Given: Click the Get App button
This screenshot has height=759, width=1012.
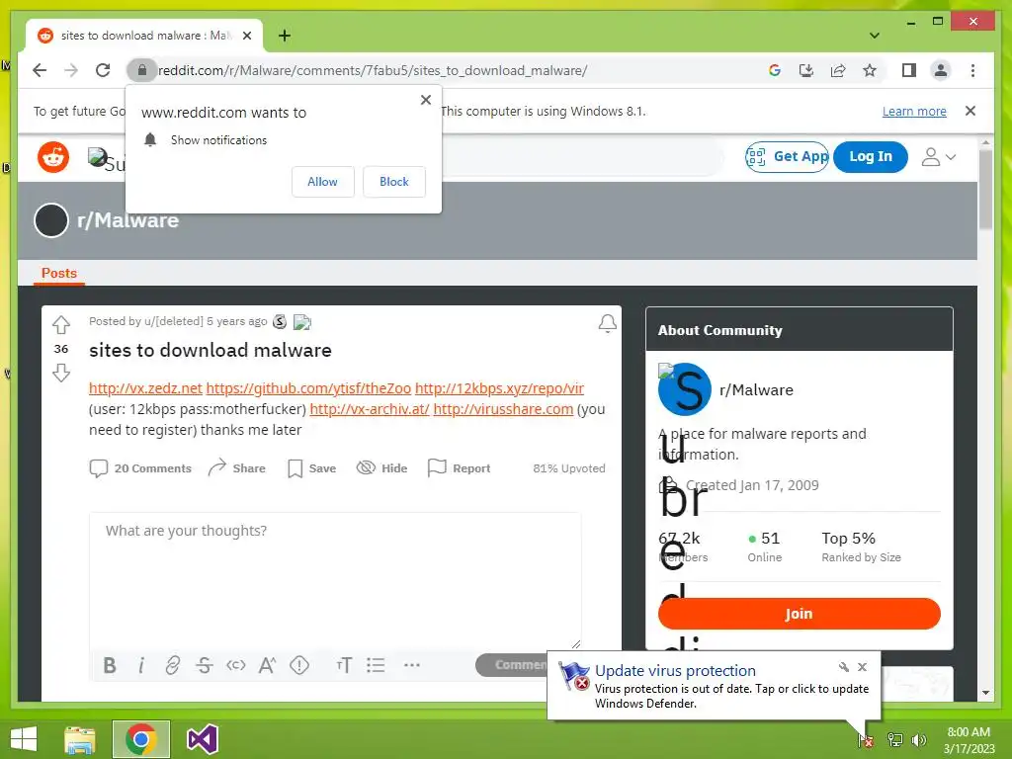Looking at the screenshot, I should (787, 157).
